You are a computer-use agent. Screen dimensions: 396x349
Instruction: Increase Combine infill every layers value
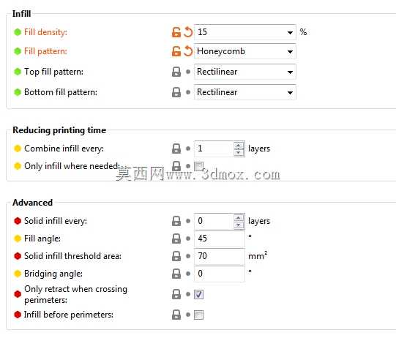click(239, 145)
